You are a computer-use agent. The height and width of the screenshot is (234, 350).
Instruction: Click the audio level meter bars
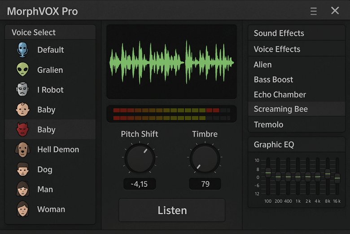pos(172,114)
